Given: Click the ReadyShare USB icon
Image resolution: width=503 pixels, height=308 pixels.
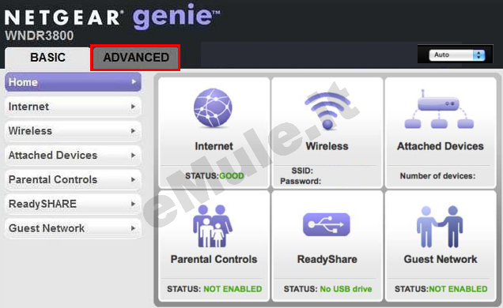Looking at the screenshot, I should [x=327, y=224].
